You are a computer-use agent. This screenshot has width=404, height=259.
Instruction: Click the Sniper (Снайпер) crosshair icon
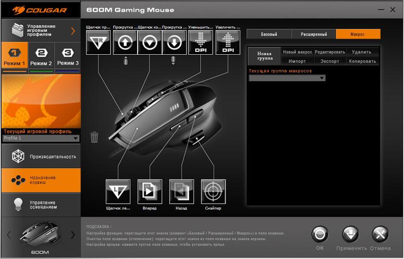(x=213, y=191)
